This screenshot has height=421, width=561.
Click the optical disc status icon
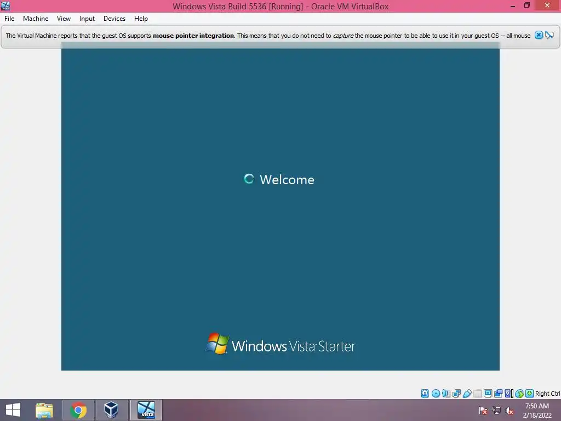436,394
